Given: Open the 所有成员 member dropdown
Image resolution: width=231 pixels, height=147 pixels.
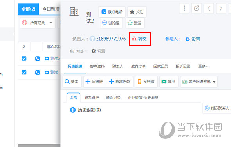Looking at the screenshot, I should click(x=38, y=23).
